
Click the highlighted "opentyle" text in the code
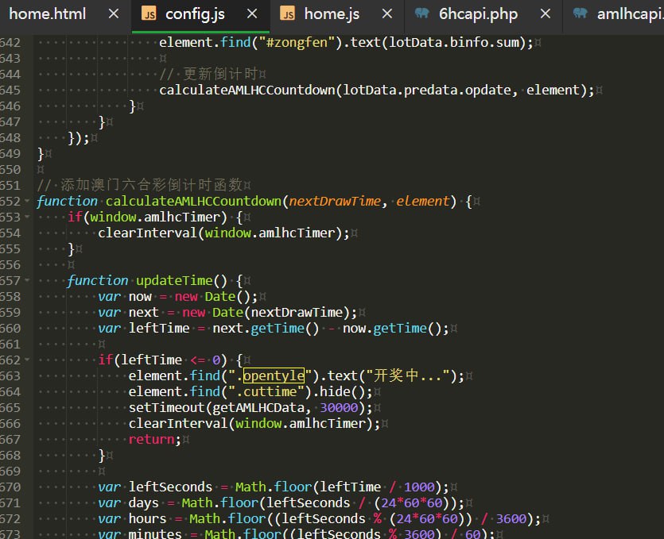point(274,375)
